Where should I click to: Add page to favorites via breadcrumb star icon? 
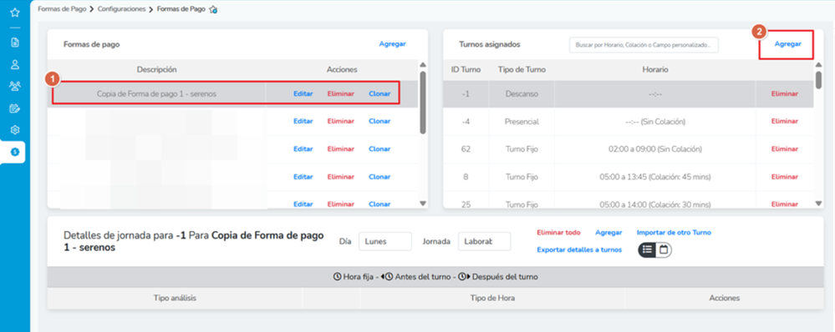click(x=213, y=9)
